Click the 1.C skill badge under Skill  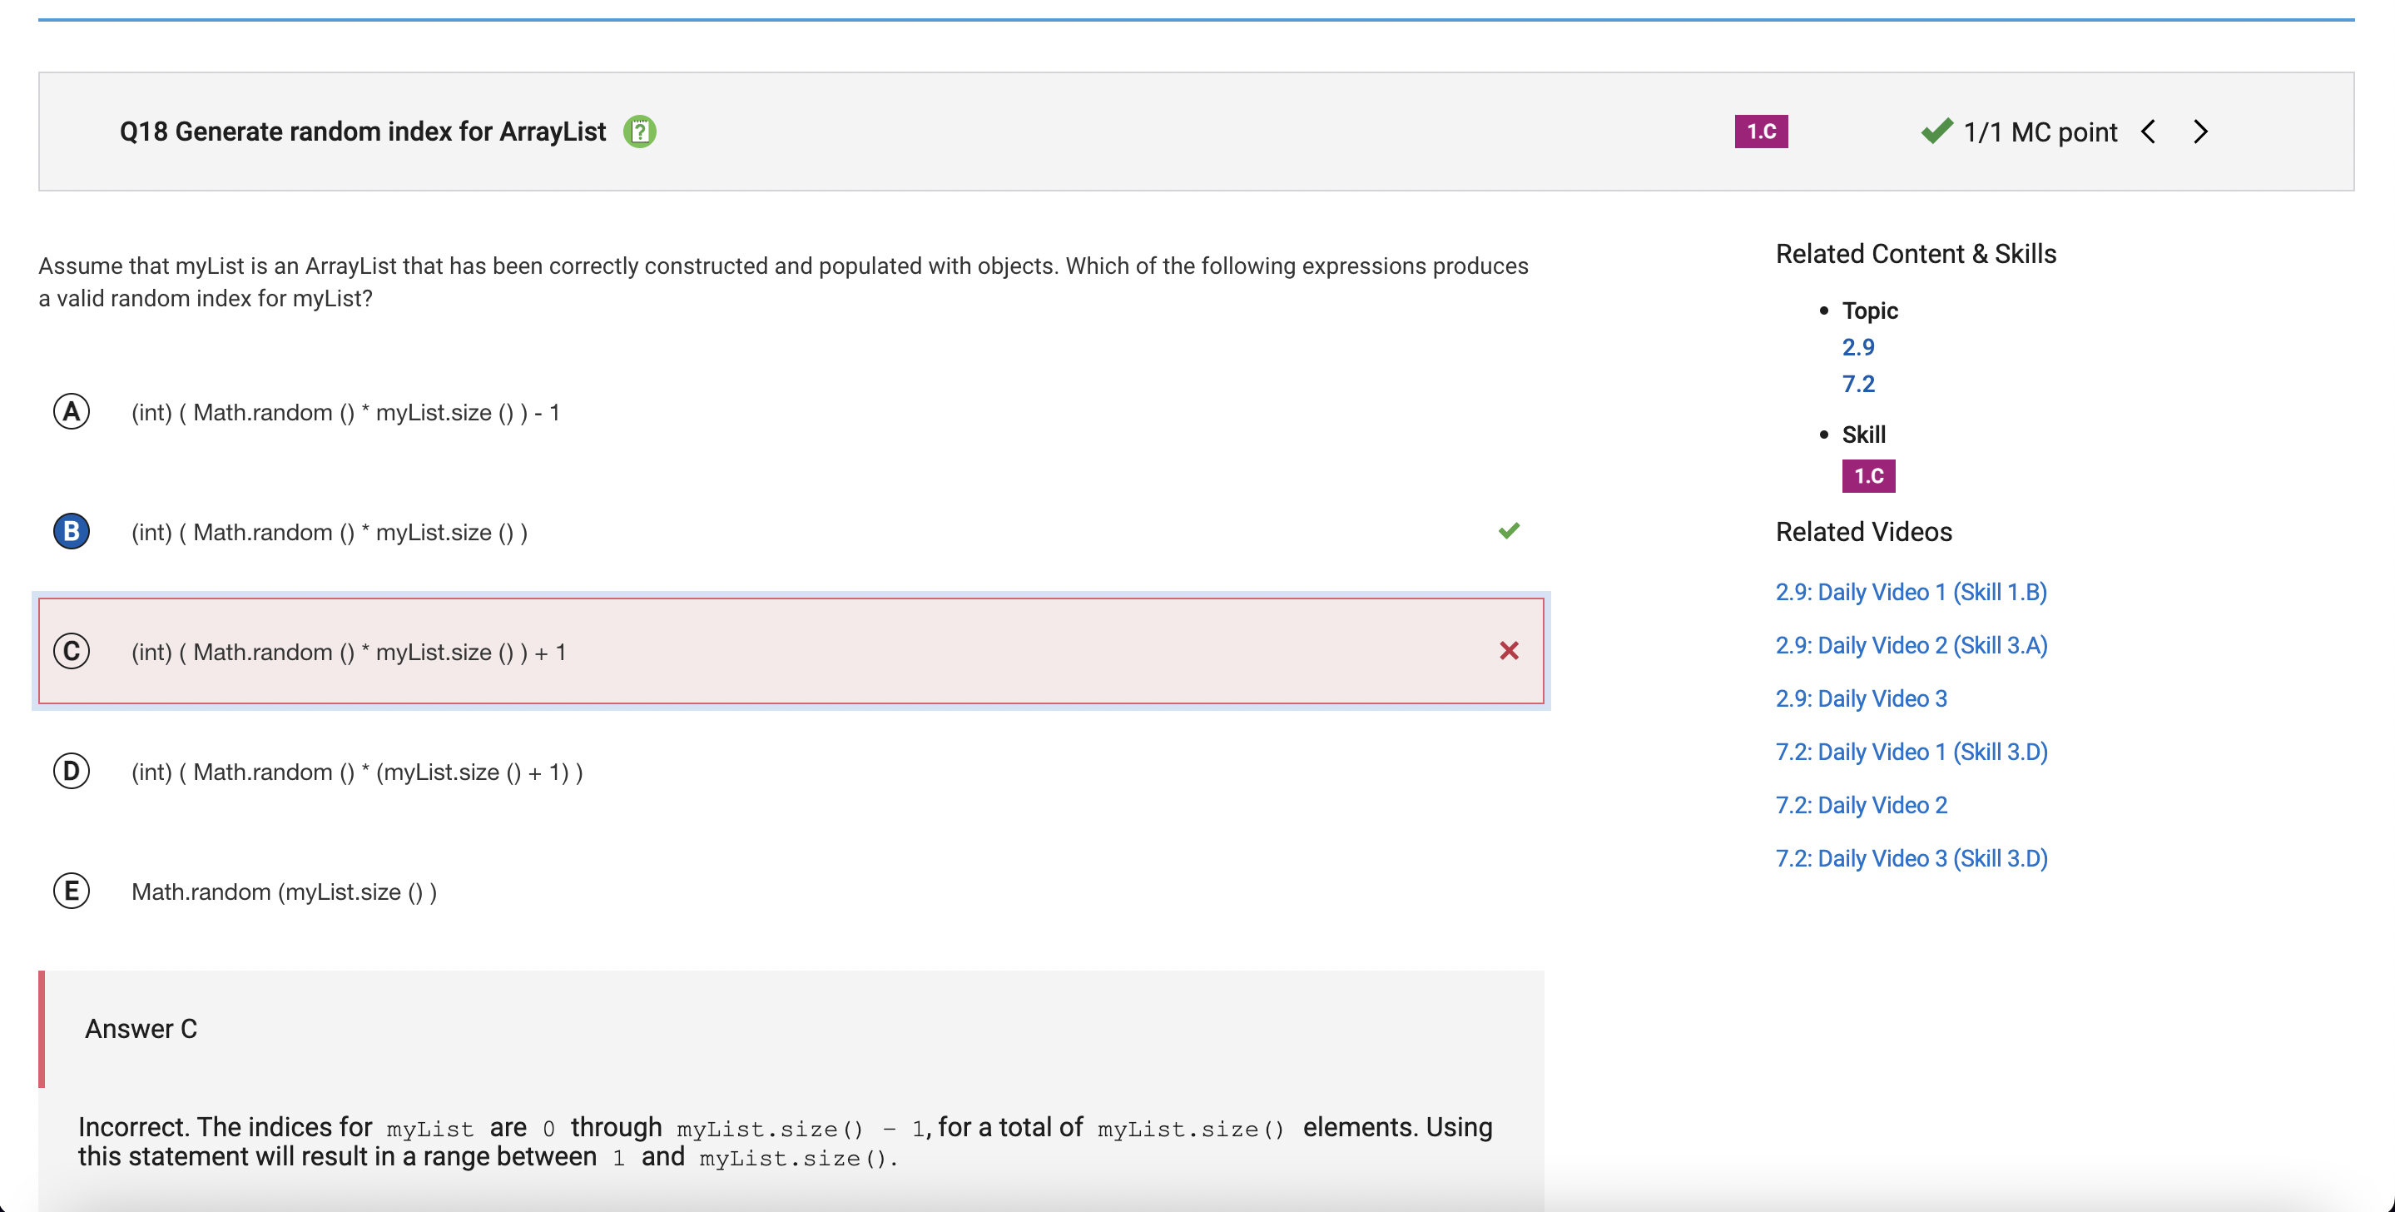pos(1868,476)
